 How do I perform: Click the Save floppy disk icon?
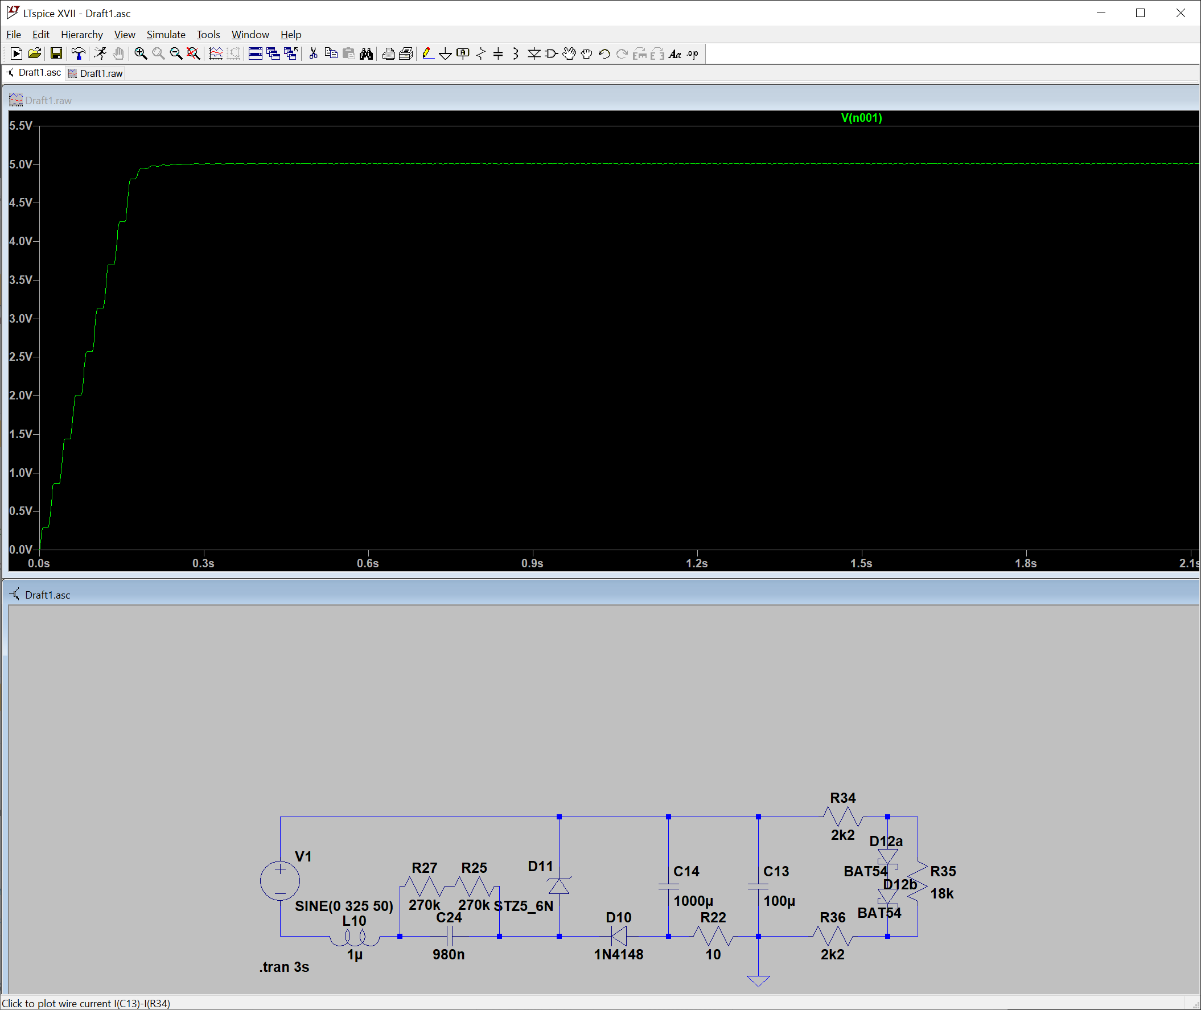(x=56, y=54)
